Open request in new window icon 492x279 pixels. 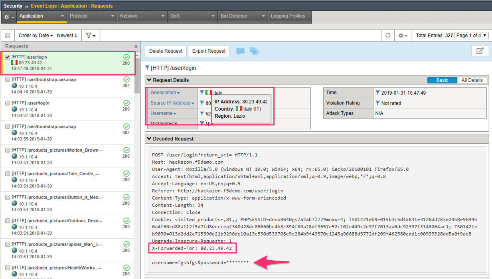click(x=480, y=51)
